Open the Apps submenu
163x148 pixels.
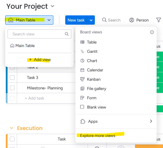pos(116,121)
